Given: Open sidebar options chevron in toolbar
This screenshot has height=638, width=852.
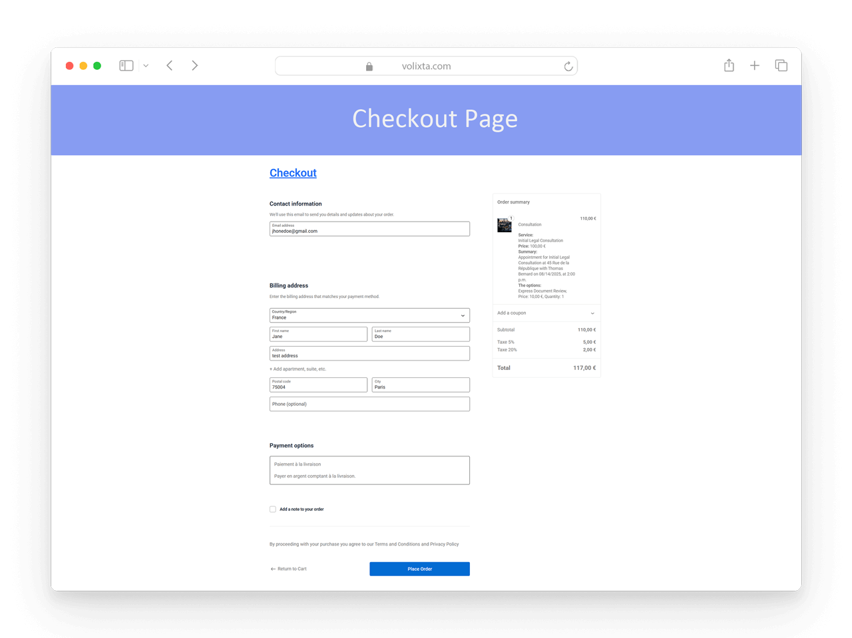Looking at the screenshot, I should [x=146, y=66].
